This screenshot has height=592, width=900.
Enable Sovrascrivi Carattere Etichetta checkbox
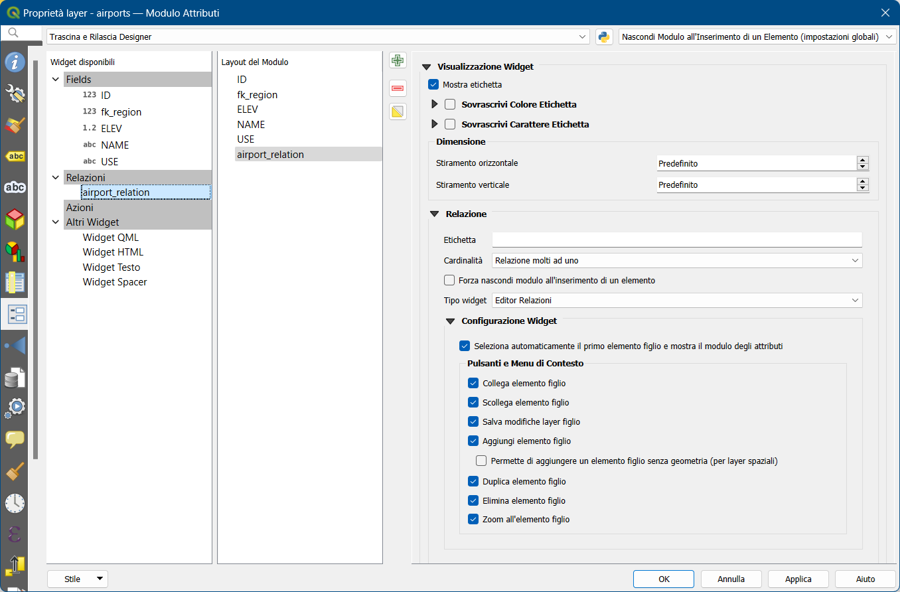point(450,124)
